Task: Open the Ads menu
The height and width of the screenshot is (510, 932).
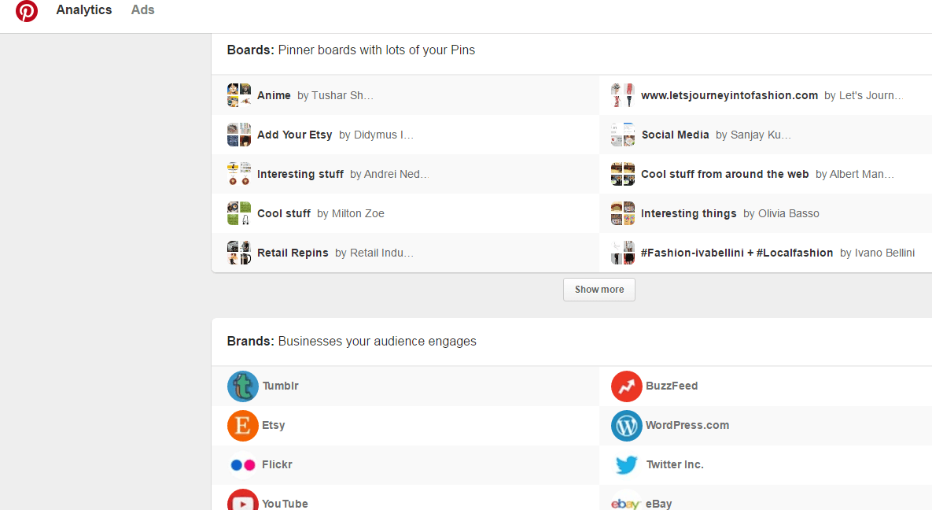Action: pyautogui.click(x=143, y=10)
